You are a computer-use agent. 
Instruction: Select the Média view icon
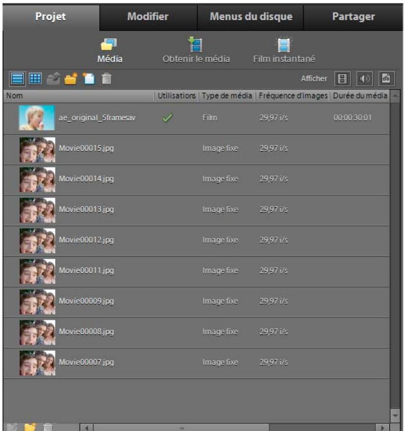(x=109, y=44)
